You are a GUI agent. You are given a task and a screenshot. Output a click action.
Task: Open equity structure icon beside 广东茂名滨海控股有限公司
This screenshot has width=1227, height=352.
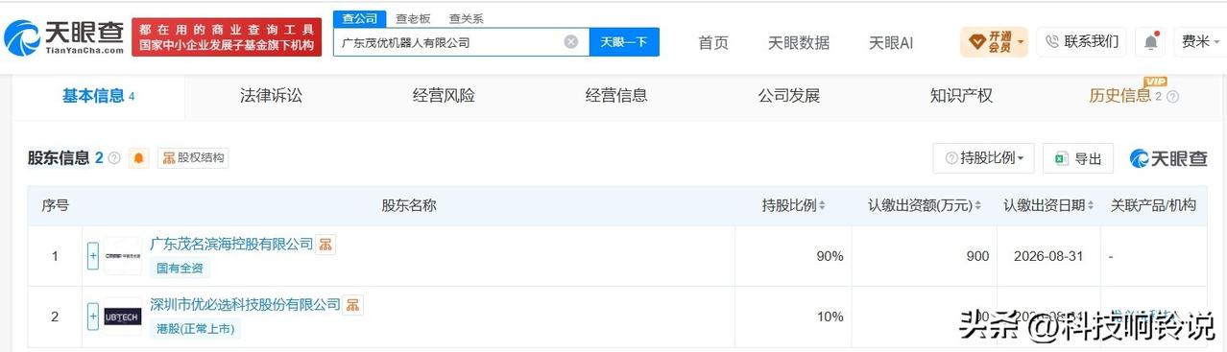coord(326,245)
